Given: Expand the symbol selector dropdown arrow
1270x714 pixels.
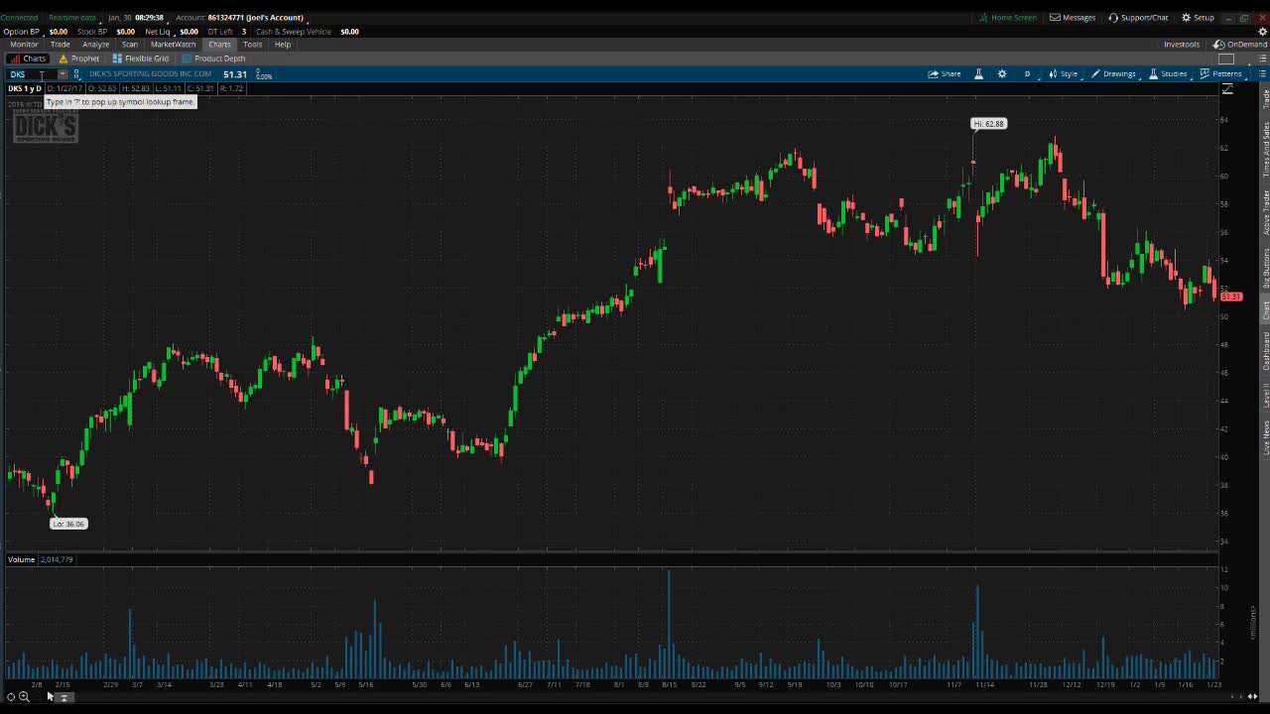Looking at the screenshot, I should click(x=63, y=74).
